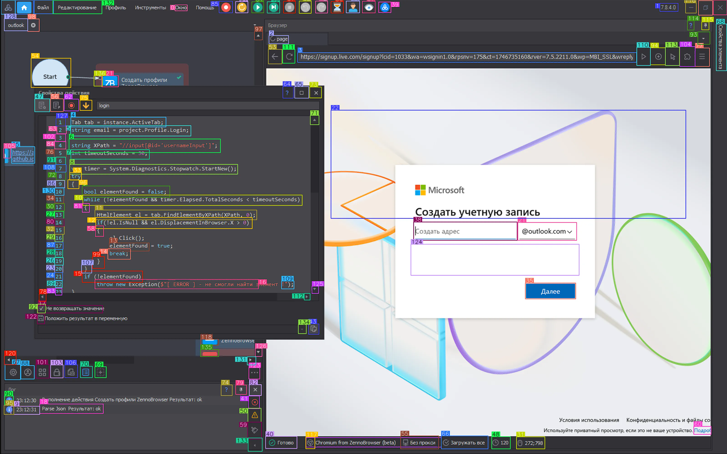Switch to the outlook project tab
The width and height of the screenshot is (727, 454).
click(16, 25)
